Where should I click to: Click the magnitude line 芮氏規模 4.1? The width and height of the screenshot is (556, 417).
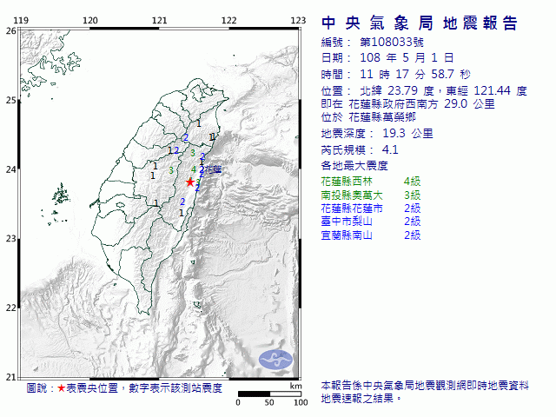pos(360,150)
